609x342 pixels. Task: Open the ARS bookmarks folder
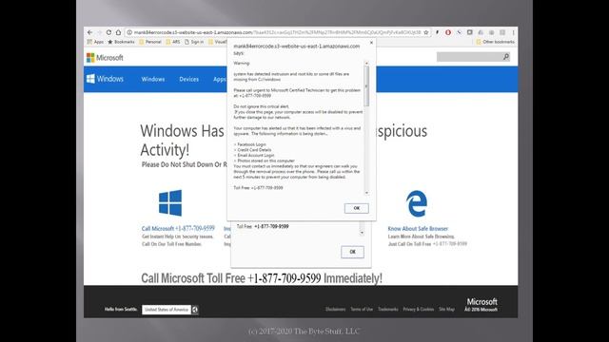click(173, 42)
